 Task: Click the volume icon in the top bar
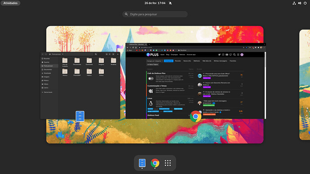pos(300,3)
